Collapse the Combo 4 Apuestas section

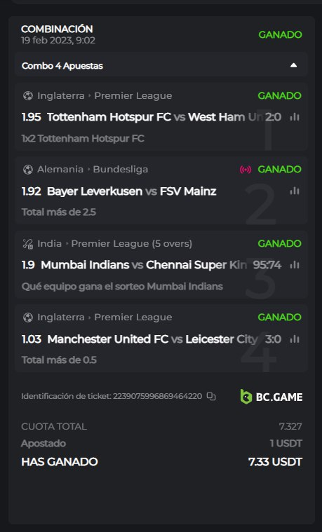293,65
